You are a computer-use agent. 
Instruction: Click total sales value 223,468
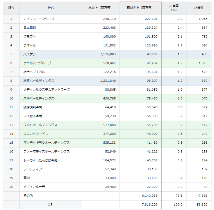(x=109, y=28)
